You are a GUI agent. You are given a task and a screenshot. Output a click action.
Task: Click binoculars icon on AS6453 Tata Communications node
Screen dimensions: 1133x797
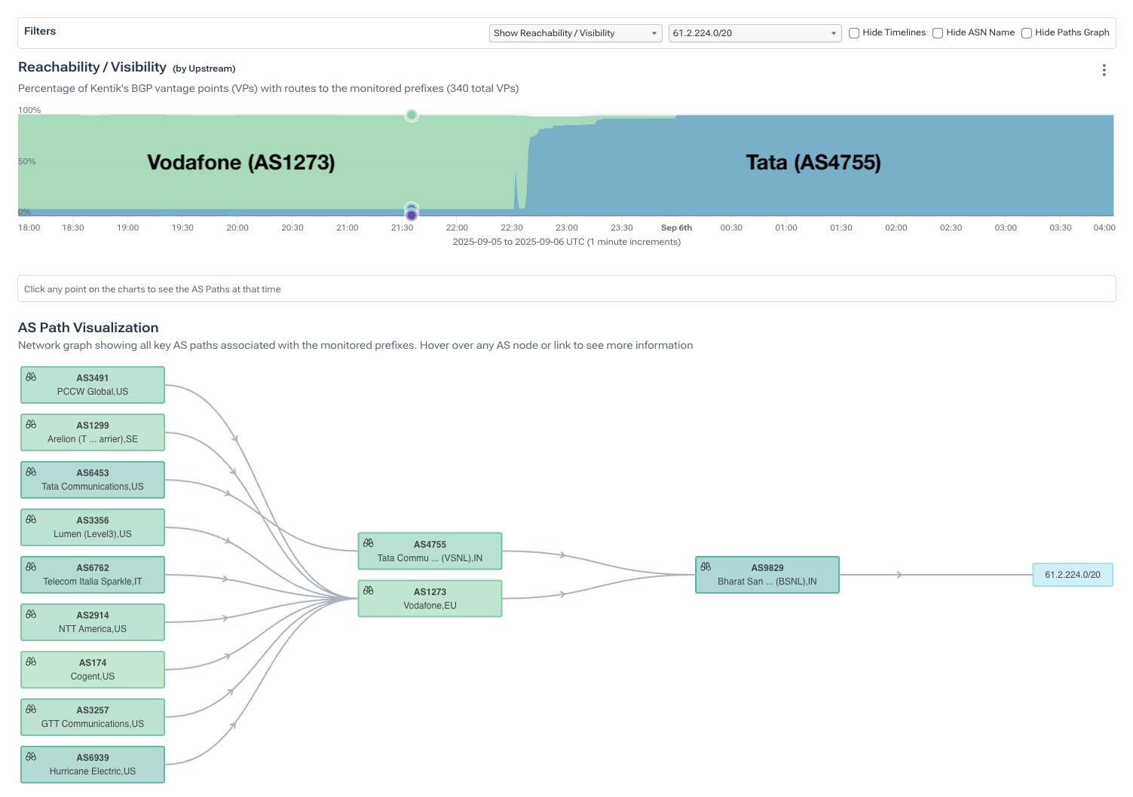click(31, 472)
